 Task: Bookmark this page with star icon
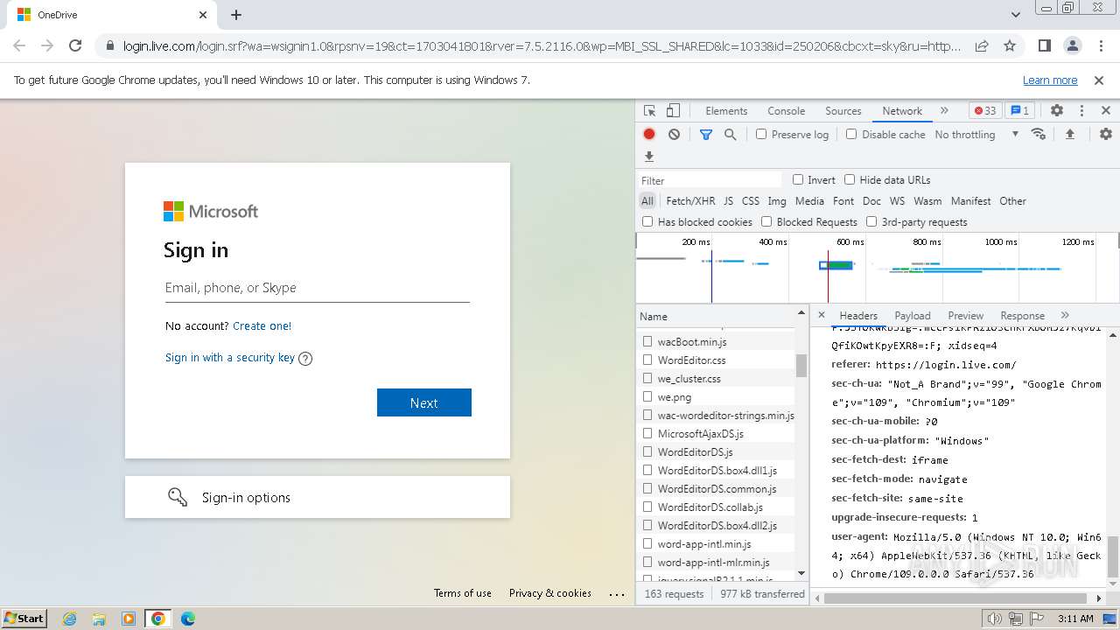pos(1010,45)
